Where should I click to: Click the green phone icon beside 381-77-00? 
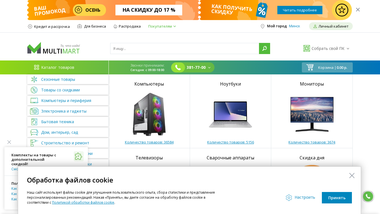click(x=178, y=67)
